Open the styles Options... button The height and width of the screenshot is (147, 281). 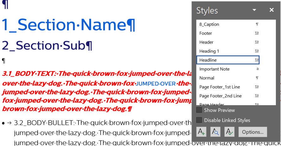[x=253, y=132]
